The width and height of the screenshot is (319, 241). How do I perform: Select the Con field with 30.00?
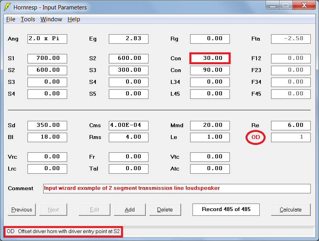(210, 59)
